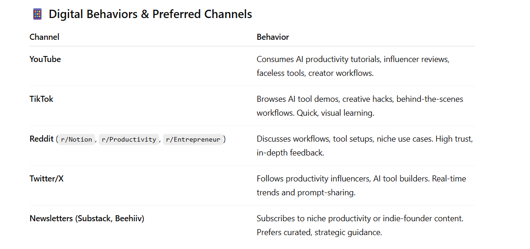Click the r/Notion code tag
This screenshot has width=530, height=249.
77,139
